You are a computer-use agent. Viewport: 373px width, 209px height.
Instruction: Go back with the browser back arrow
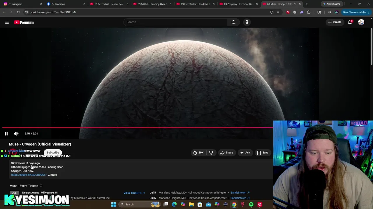tap(4, 12)
